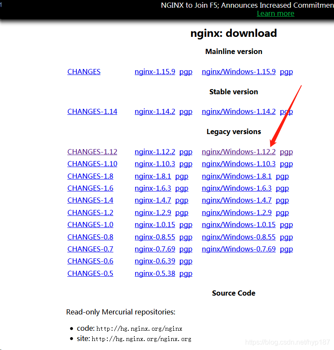The width and height of the screenshot is (334, 350).
Task: Open CHANGES-1.8 link
Action: point(90,176)
